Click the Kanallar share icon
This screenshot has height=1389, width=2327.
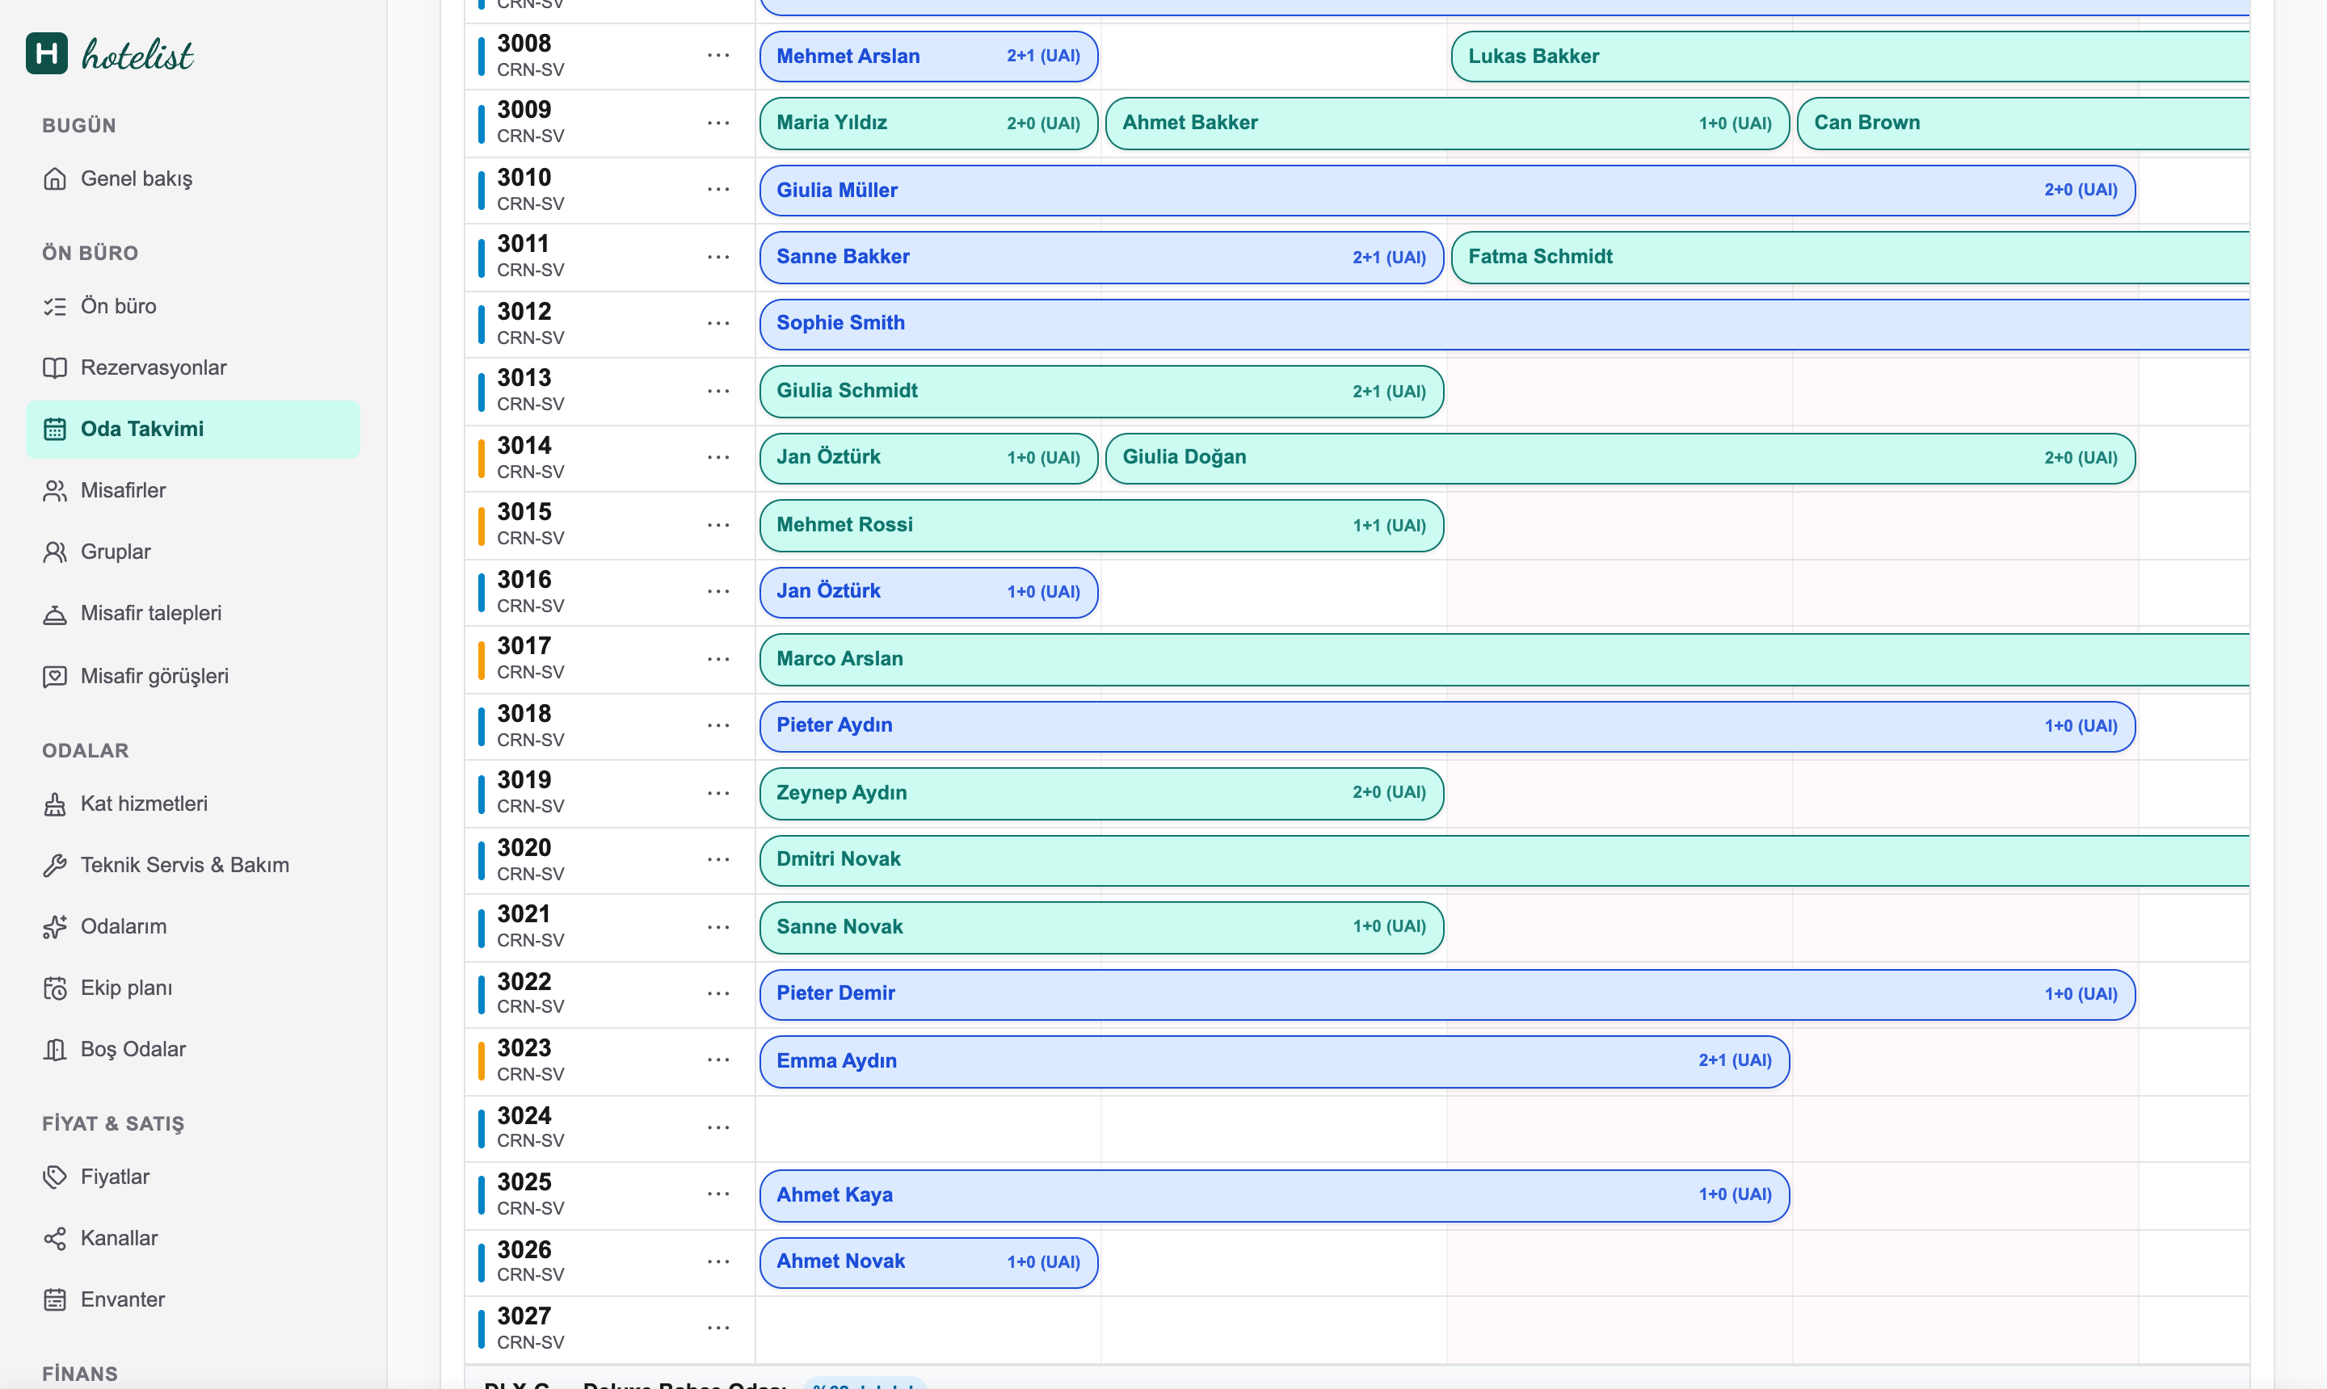tap(55, 1238)
